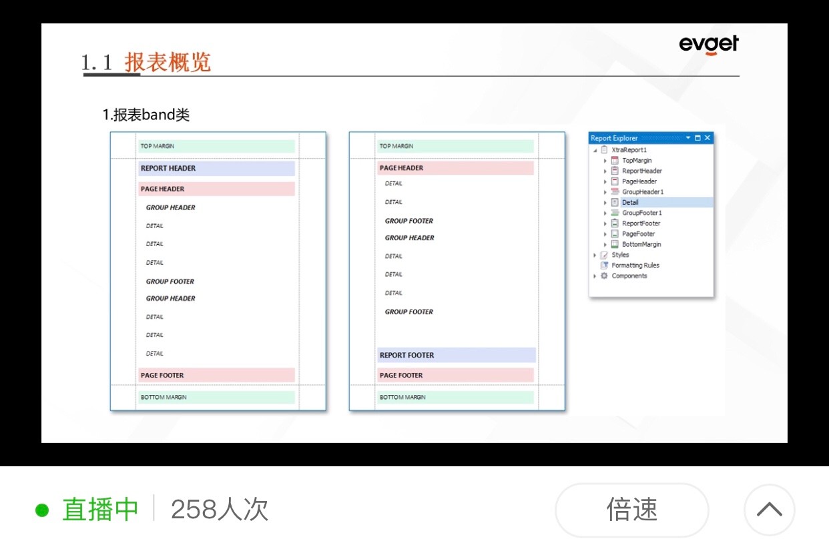Click the ReportHeader band icon
This screenshot has width=829, height=549.
coord(615,171)
